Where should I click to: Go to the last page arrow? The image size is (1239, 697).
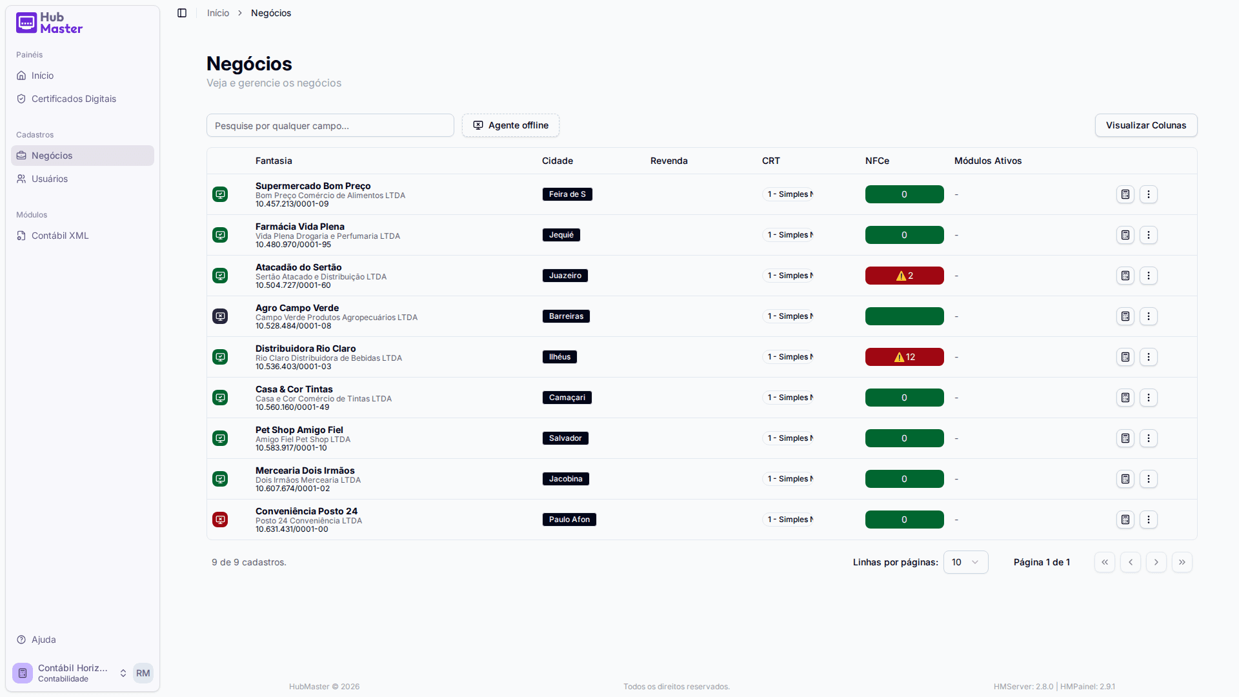(1182, 562)
